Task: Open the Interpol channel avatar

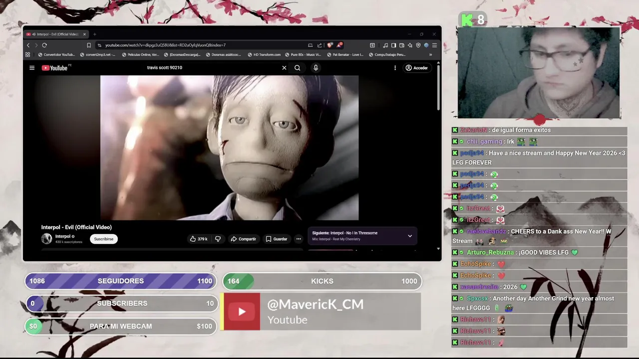Action: click(46, 239)
